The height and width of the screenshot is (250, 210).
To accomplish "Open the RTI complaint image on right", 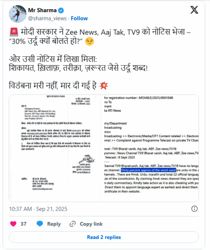I will (150, 148).
